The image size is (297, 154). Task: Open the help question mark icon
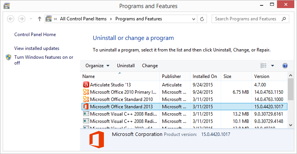click(285, 66)
